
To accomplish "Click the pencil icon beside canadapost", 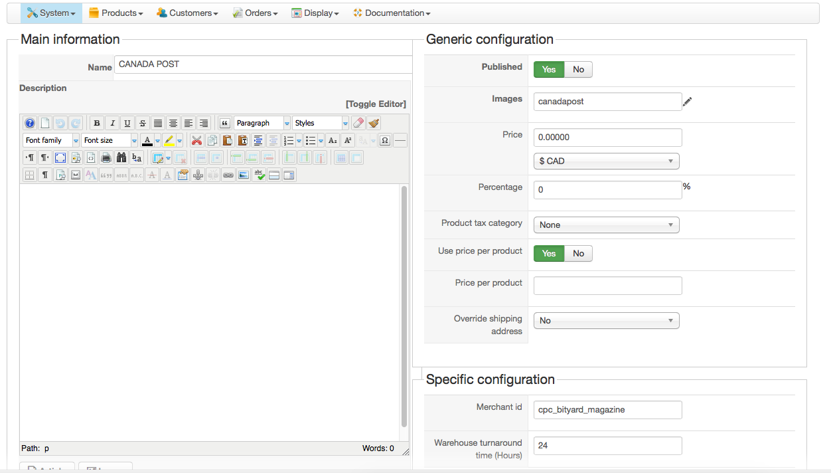I will click(x=688, y=102).
